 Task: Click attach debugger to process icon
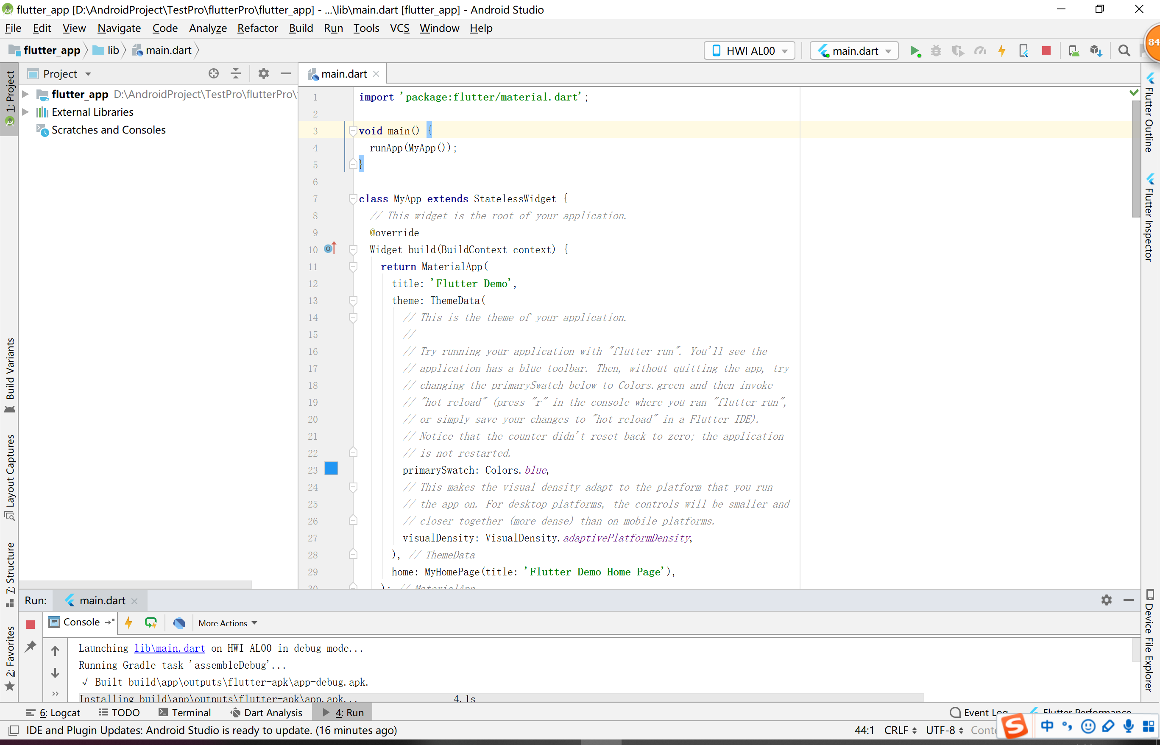[1023, 51]
